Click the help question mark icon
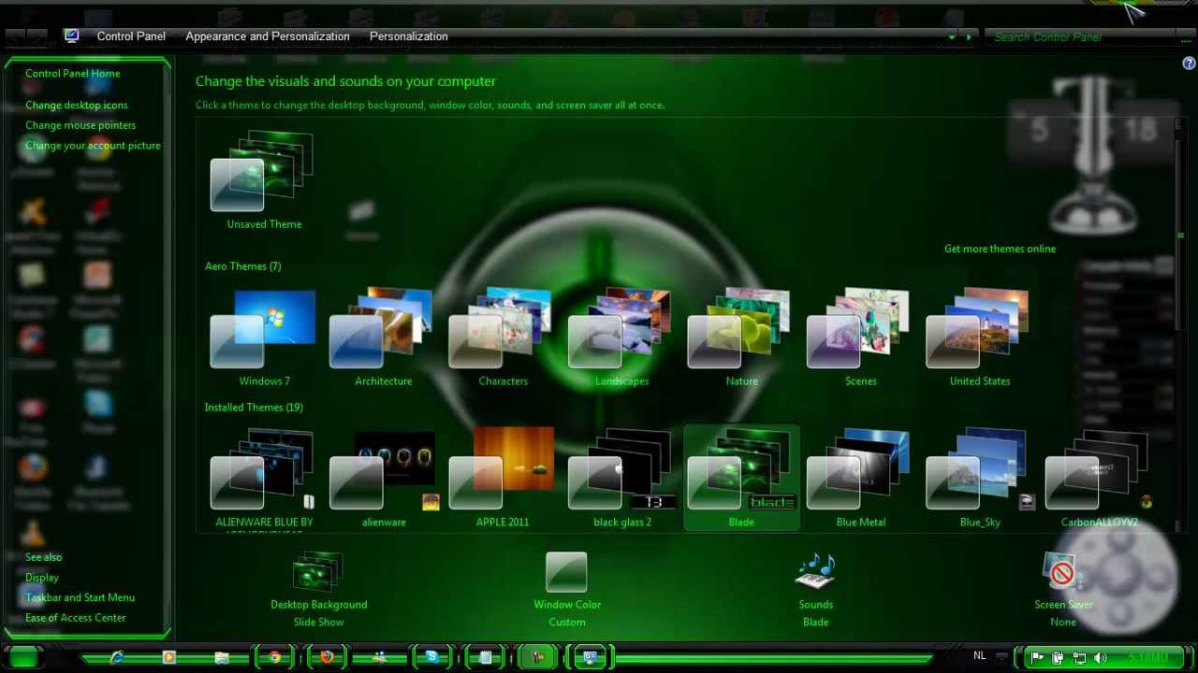 pos(1189,64)
